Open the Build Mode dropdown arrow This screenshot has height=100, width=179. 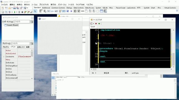(12, 12)
